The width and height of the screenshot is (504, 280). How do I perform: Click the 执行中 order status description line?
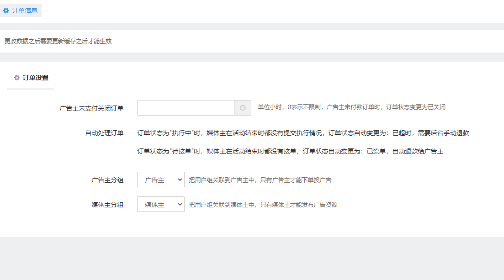coord(303,133)
